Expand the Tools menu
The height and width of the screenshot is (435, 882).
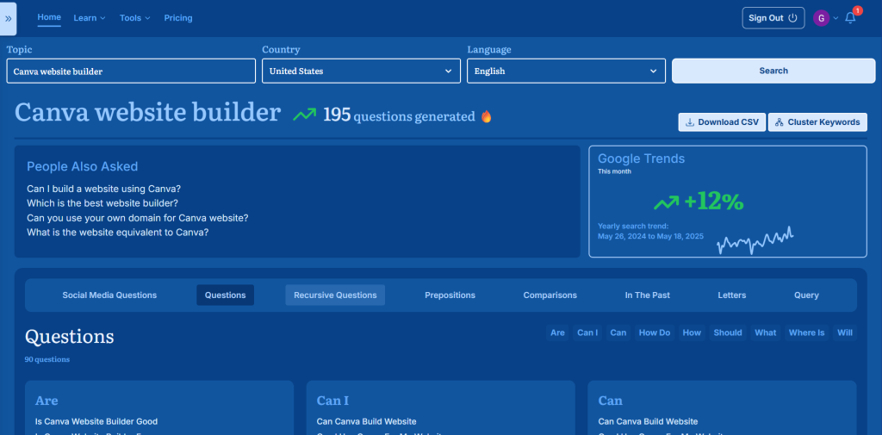[x=135, y=18]
